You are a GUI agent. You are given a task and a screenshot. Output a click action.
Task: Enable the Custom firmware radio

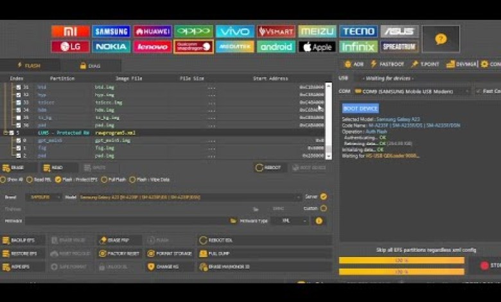click(x=323, y=208)
